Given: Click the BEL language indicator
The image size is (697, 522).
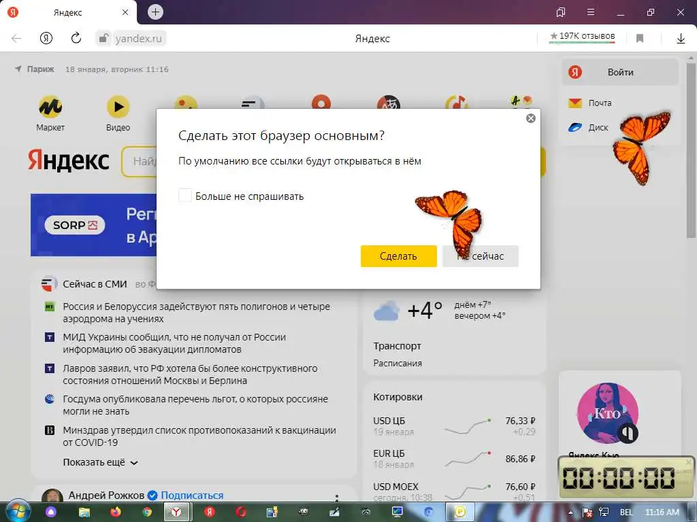Looking at the screenshot, I should pyautogui.click(x=626, y=512).
